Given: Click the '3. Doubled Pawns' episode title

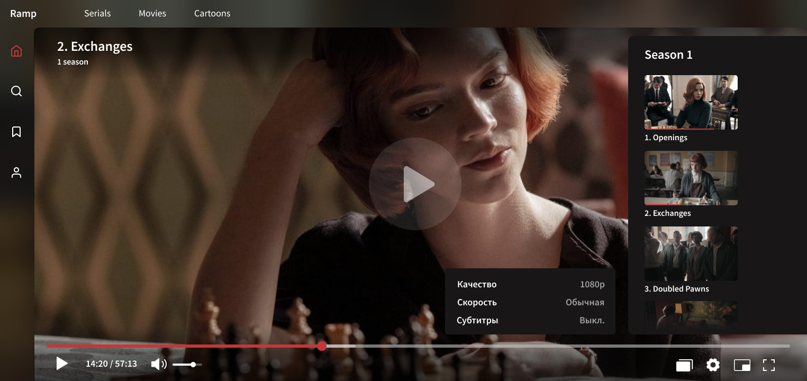Looking at the screenshot, I should click(x=677, y=289).
